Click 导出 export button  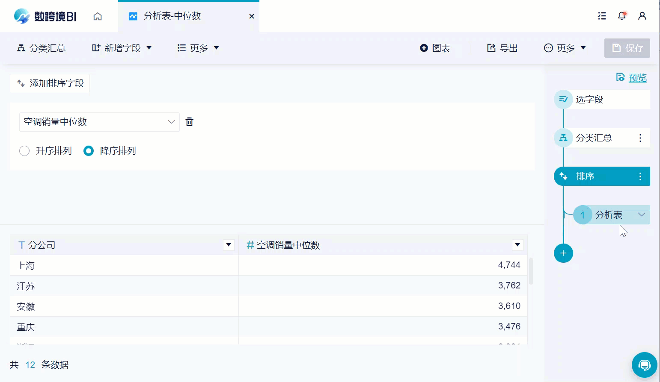click(x=502, y=48)
